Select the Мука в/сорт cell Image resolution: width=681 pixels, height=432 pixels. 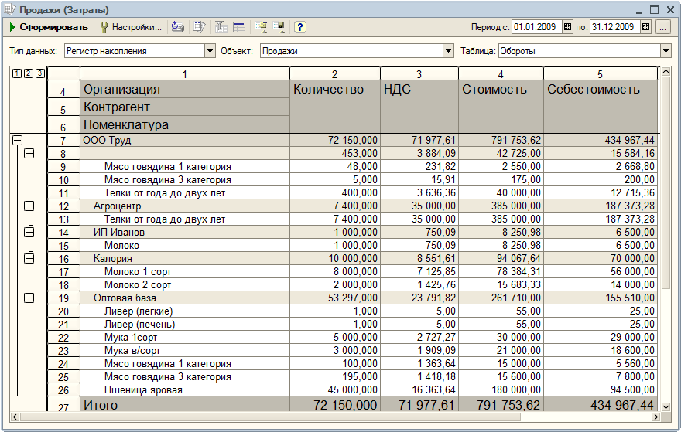pyautogui.click(x=185, y=350)
